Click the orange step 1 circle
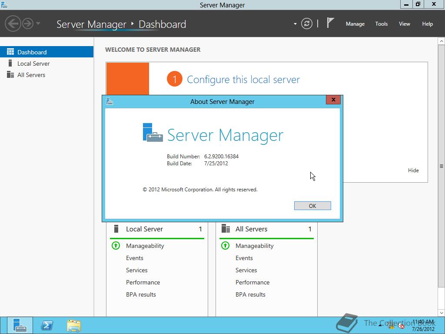Screen dimensions: 445x334 click(175, 79)
